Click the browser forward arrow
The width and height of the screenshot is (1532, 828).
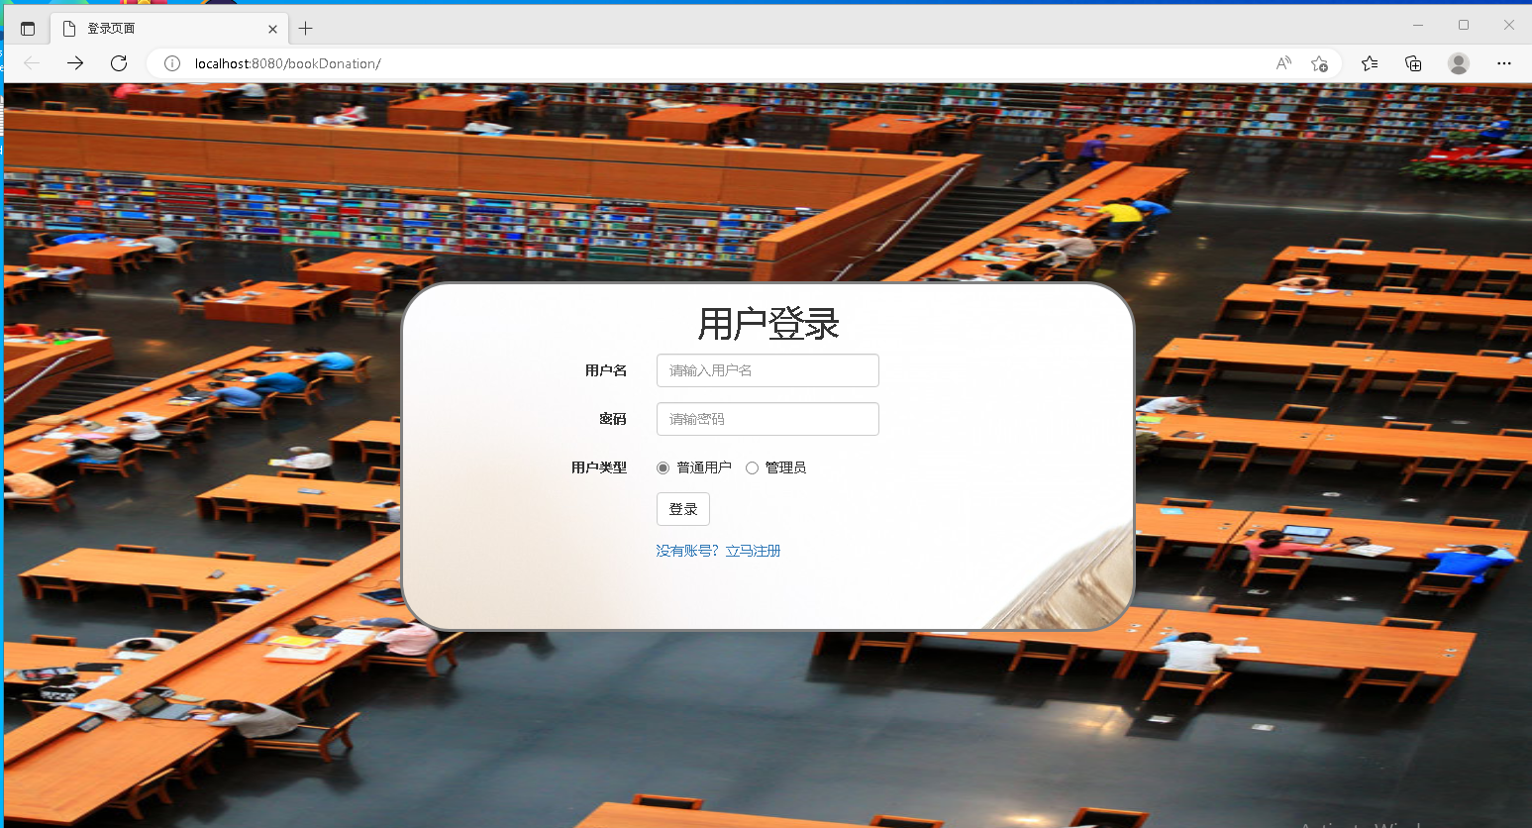coord(75,63)
